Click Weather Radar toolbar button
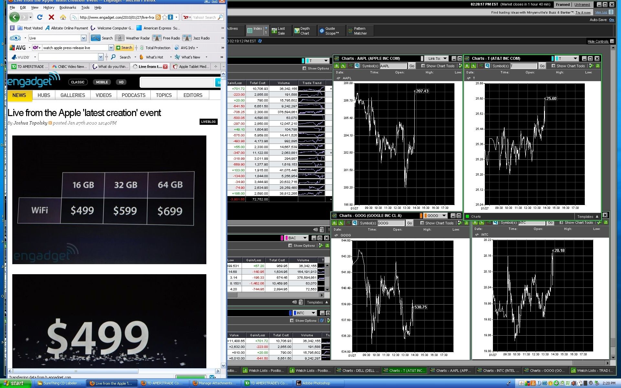Image resolution: width=621 pixels, height=388 pixels. [133, 38]
